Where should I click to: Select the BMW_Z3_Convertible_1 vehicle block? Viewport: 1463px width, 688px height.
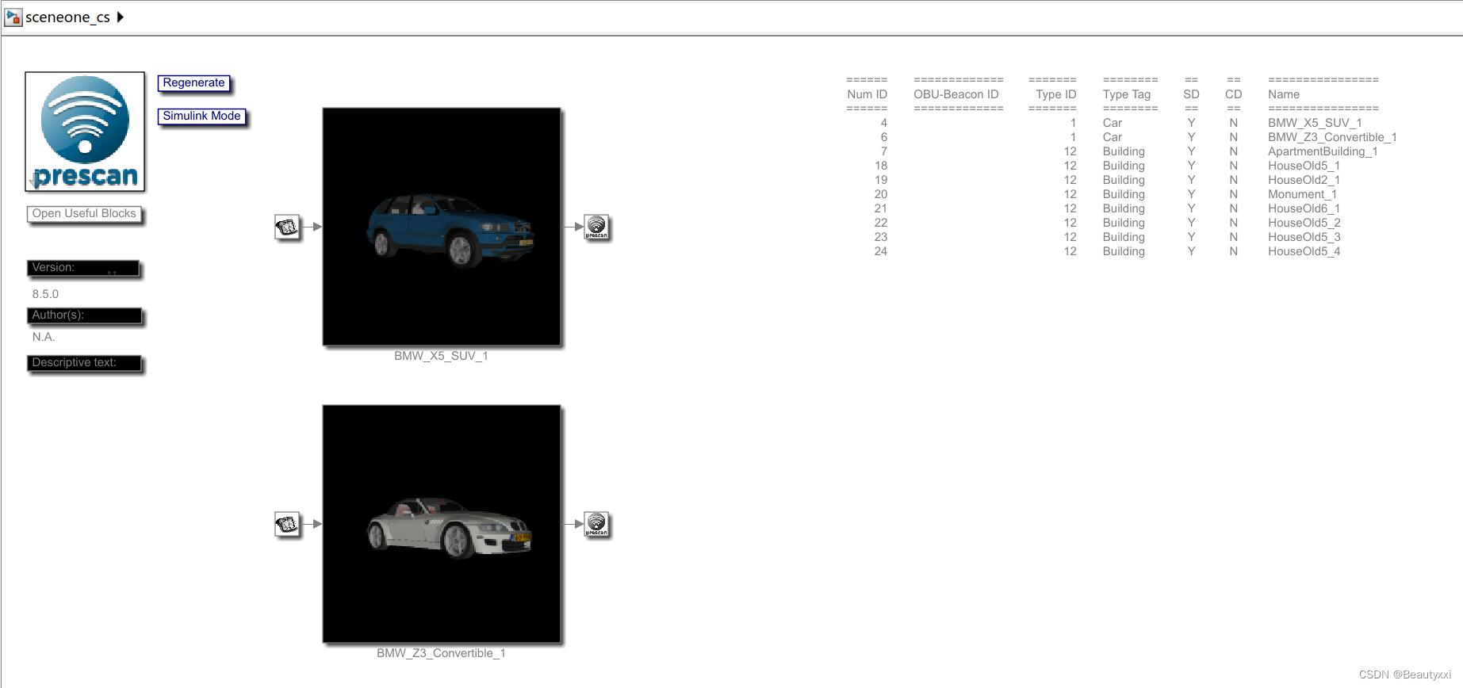442,524
